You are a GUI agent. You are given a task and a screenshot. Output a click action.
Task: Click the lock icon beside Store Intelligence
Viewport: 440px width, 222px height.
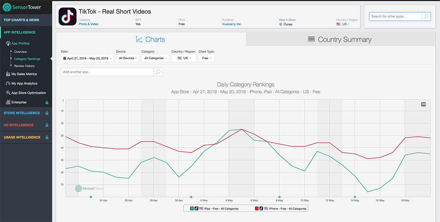(47, 113)
